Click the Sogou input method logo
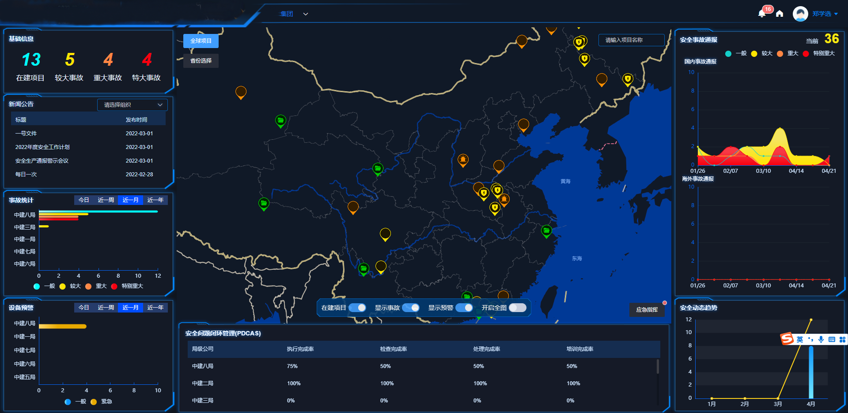Viewport: 848px width, 413px height. (787, 339)
